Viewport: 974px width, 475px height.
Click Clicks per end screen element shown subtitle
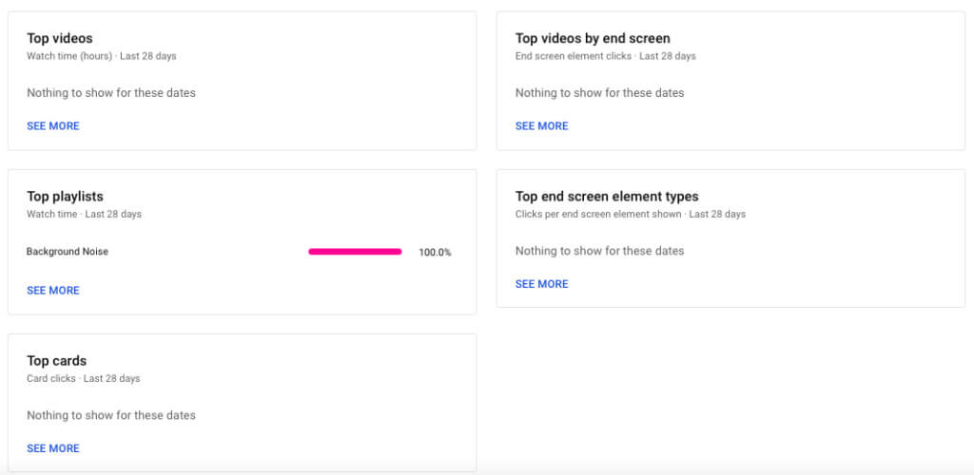[630, 214]
